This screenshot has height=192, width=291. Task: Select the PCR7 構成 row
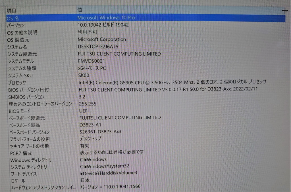[x=21, y=153]
